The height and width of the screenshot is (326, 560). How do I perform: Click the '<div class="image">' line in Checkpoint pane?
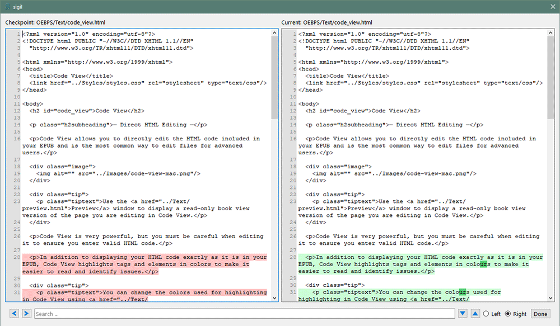tap(63, 167)
